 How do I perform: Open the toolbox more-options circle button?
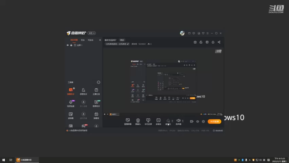[x=99, y=82]
